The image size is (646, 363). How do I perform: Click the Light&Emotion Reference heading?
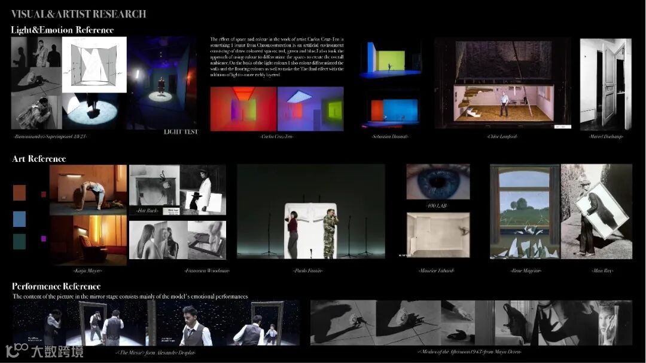(62, 30)
